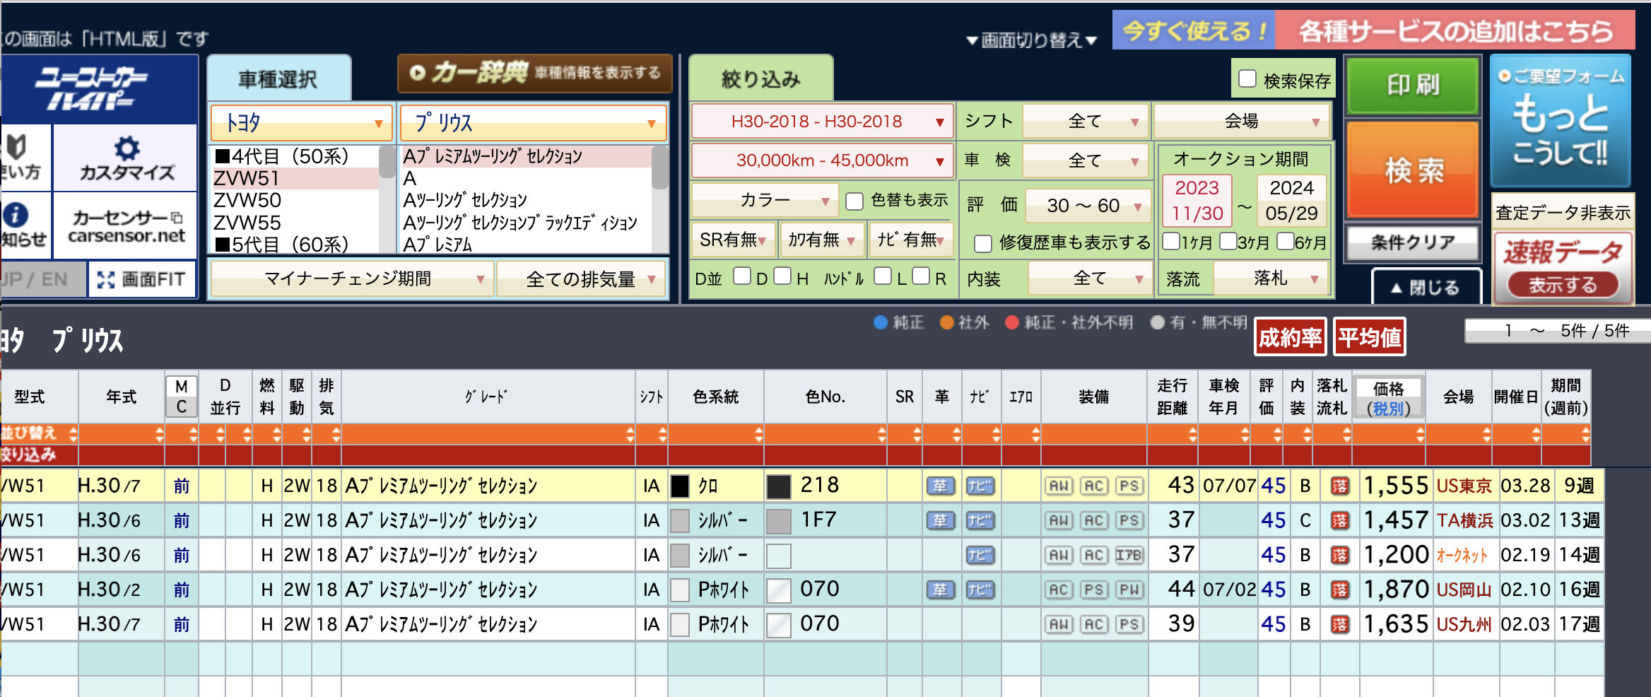The height and width of the screenshot is (697, 1651).
Task: Open the トヨタ maker dropdown
Action: [302, 123]
